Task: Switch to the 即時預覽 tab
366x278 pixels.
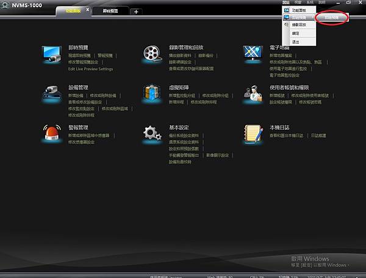Action: click(110, 11)
